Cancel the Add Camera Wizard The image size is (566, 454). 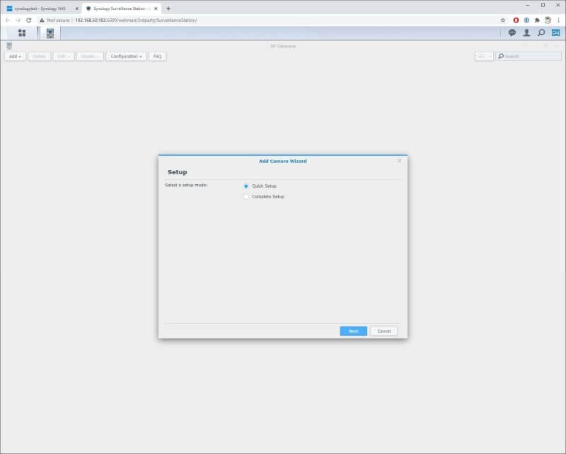tap(383, 331)
